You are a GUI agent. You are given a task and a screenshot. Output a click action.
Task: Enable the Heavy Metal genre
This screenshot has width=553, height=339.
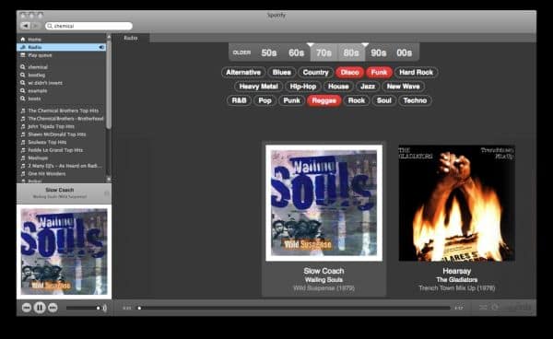[x=258, y=87]
